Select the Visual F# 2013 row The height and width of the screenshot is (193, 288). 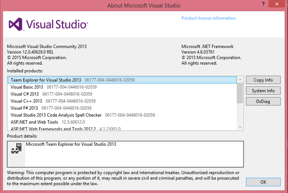click(x=122, y=108)
